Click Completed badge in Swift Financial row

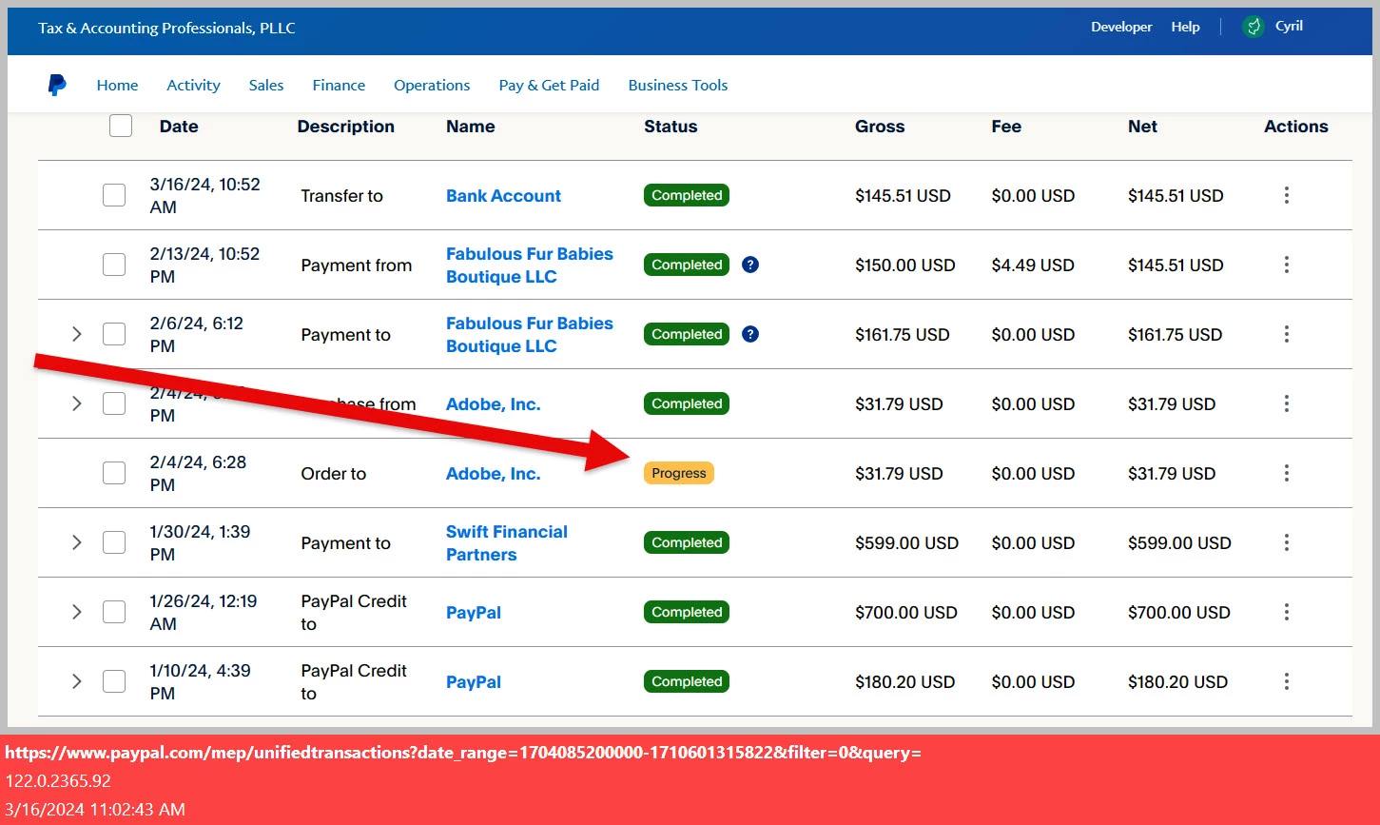(x=687, y=542)
